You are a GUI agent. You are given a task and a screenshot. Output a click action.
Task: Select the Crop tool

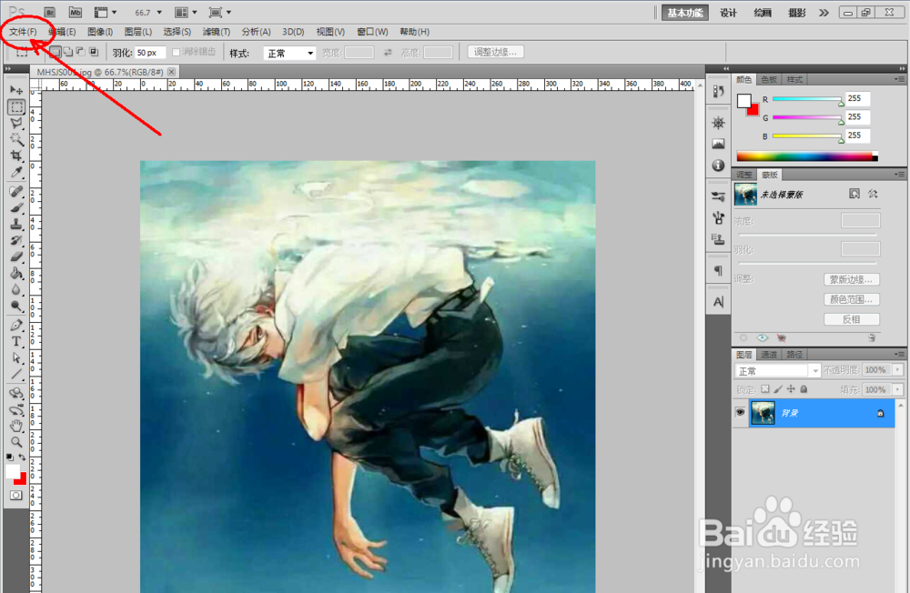pos(16,156)
